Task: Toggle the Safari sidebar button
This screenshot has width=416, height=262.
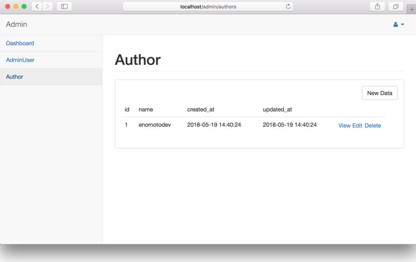Action: (64, 6)
